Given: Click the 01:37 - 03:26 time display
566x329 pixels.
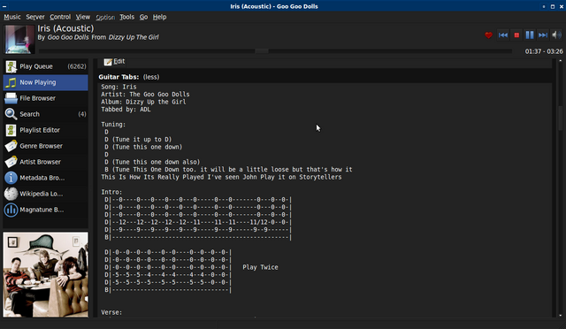Looking at the screenshot, I should [x=544, y=51].
